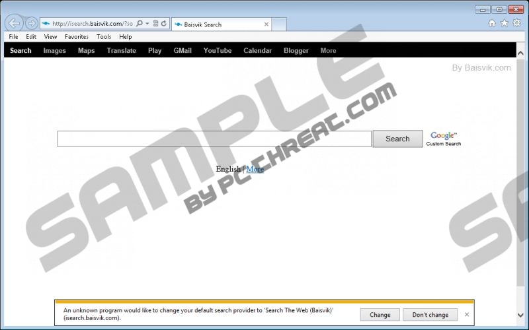
Task: Toggle the Compatibility View icon
Action: click(155, 23)
